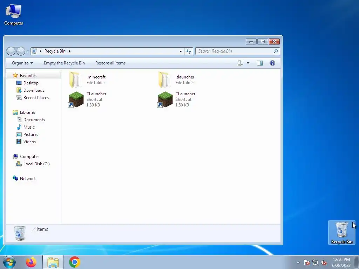
Task: Open the Computer desktop icon
Action: pyautogui.click(x=14, y=14)
